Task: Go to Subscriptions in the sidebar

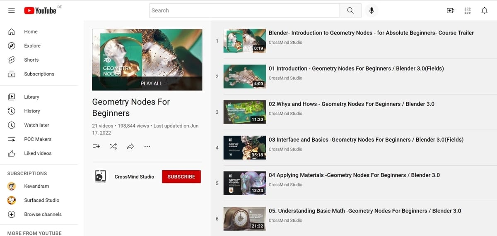Action: pyautogui.click(x=39, y=74)
